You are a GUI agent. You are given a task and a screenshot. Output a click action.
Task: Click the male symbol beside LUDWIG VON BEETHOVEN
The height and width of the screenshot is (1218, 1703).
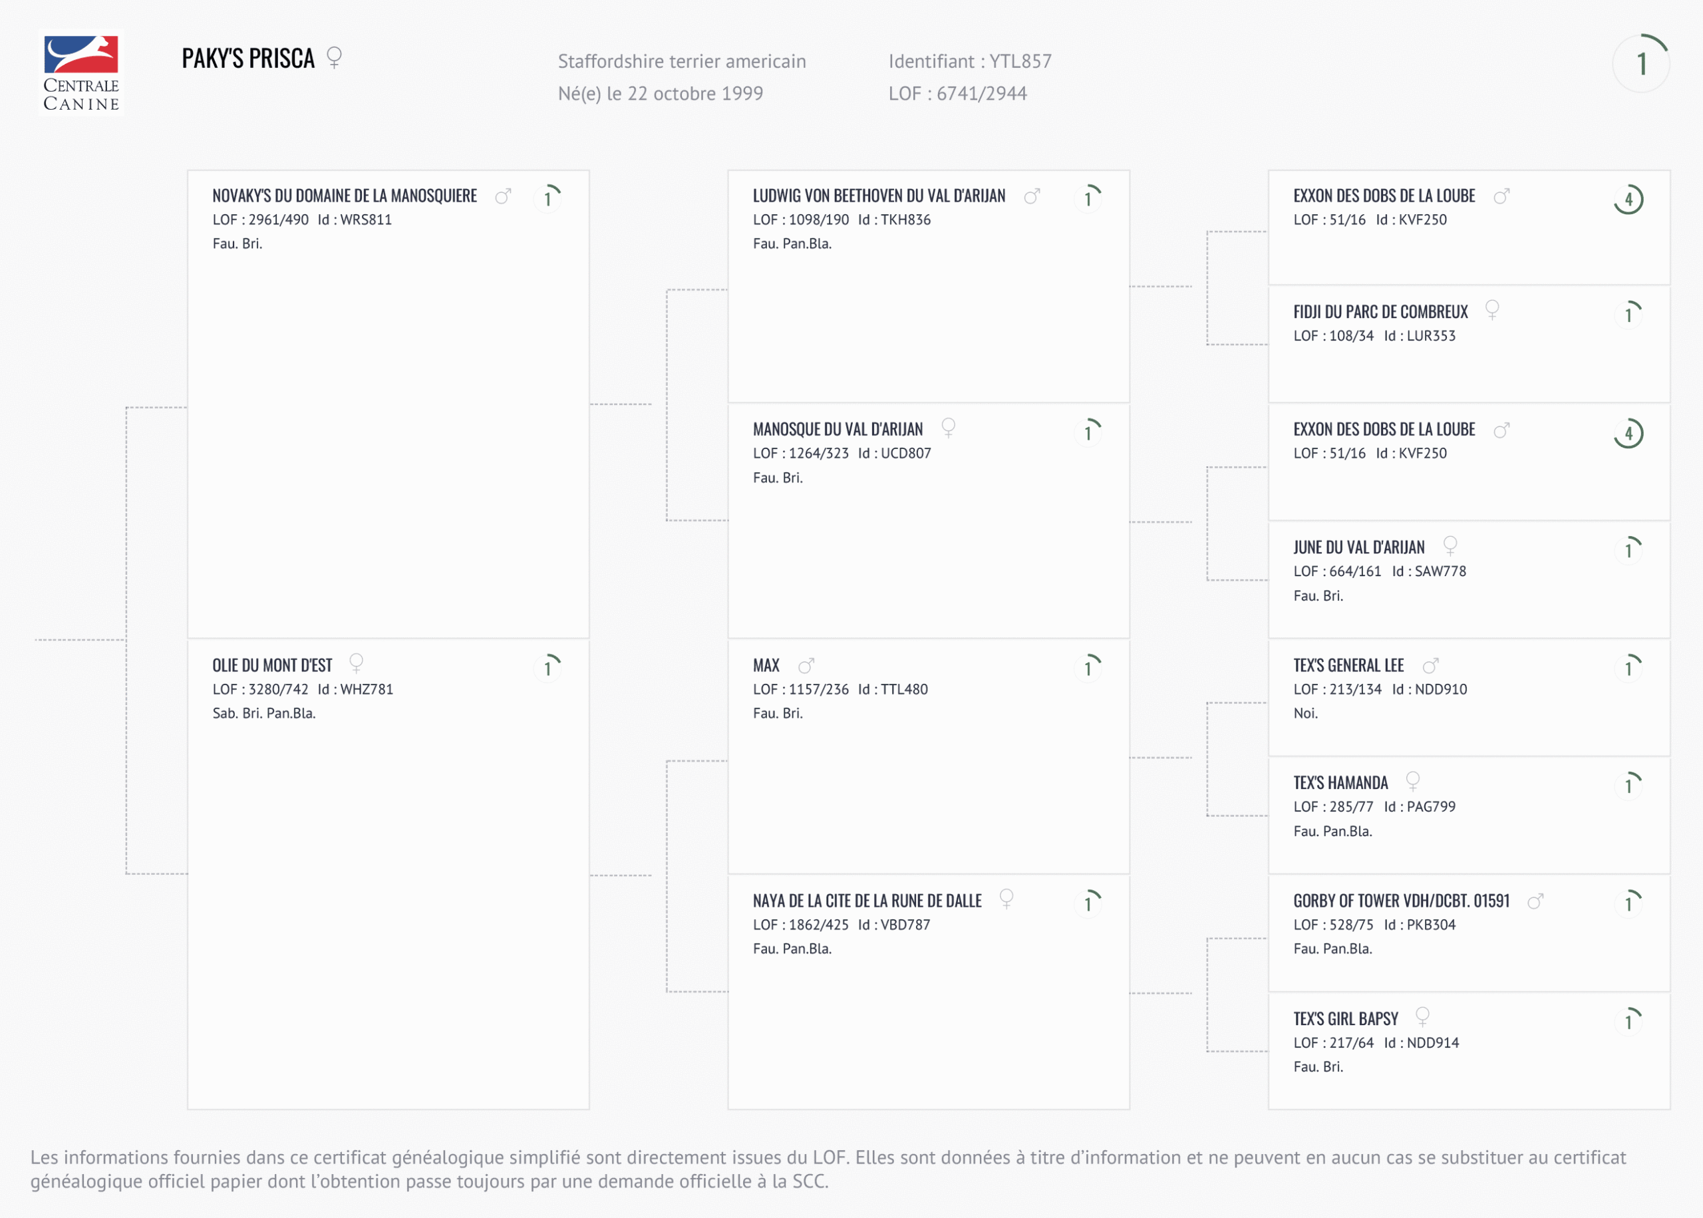[1032, 196]
